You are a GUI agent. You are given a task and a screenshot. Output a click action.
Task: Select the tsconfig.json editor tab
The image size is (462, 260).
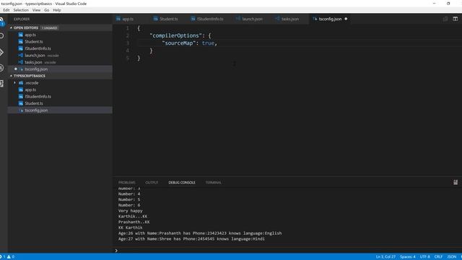[x=330, y=19]
